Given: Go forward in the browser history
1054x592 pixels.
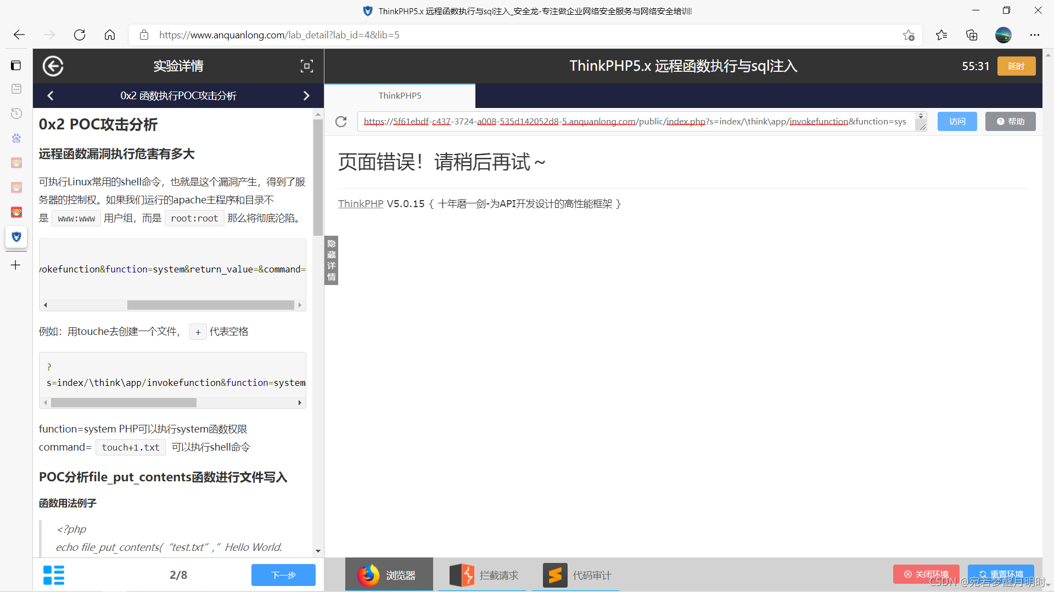Looking at the screenshot, I should pos(49,35).
